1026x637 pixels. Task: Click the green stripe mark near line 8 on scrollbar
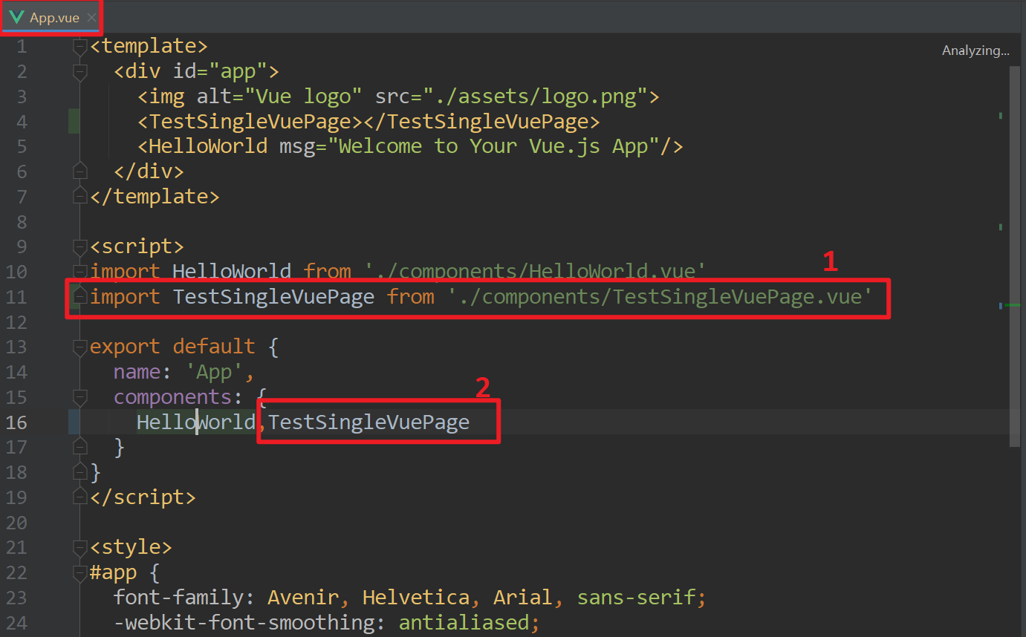coord(1001,226)
